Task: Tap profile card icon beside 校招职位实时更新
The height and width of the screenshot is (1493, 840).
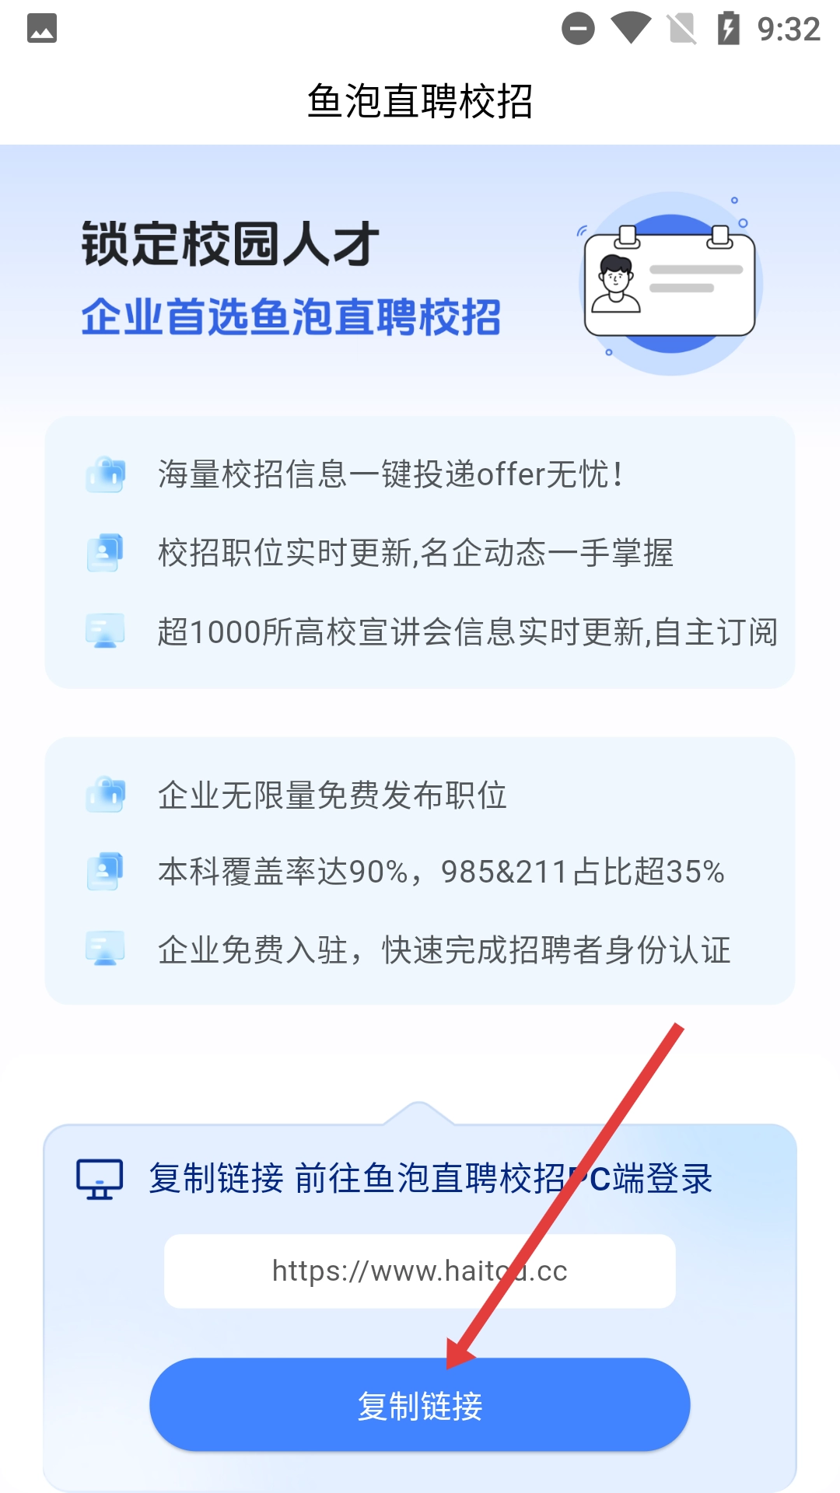Action: (106, 553)
